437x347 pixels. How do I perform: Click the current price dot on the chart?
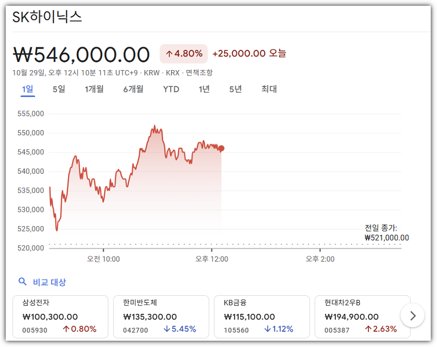tap(222, 148)
